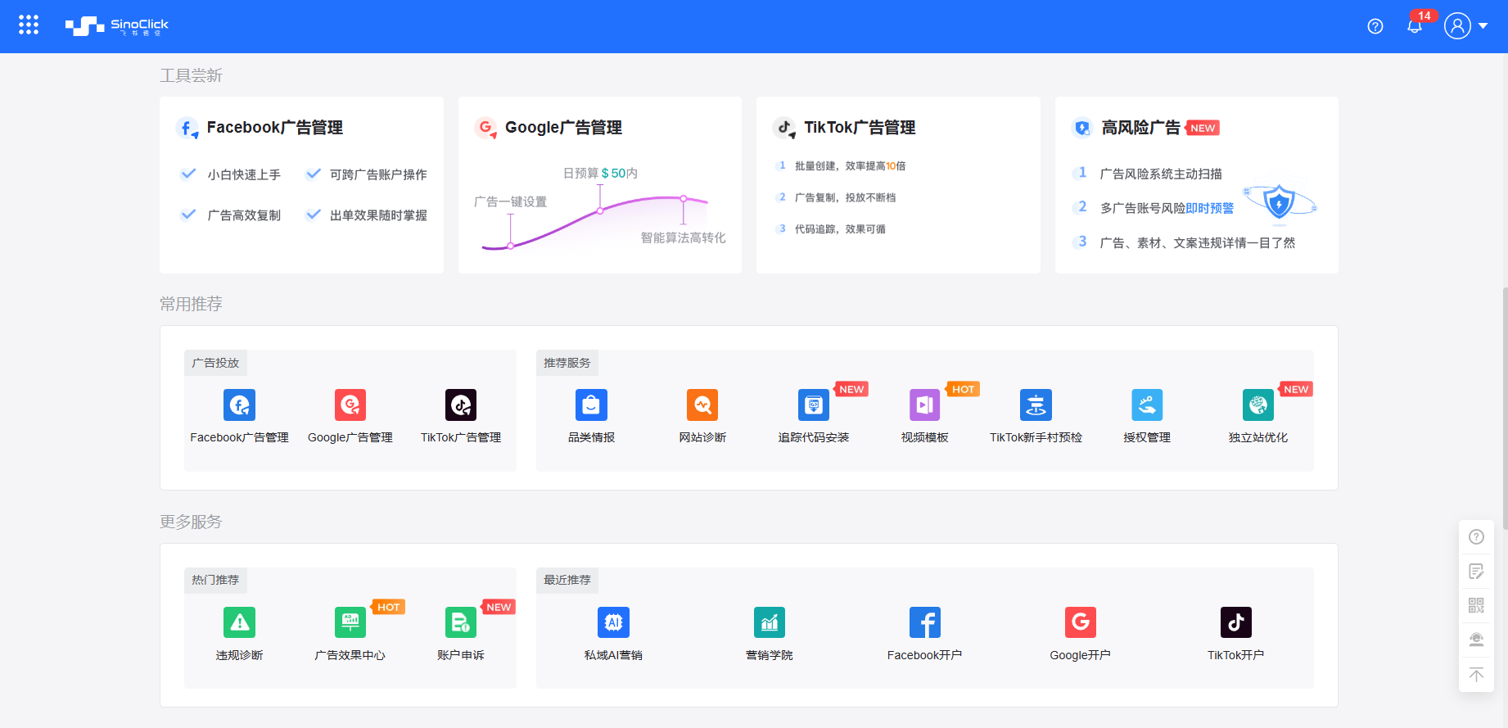
Task: Click the 日预算 $50内 label
Action: click(x=600, y=173)
